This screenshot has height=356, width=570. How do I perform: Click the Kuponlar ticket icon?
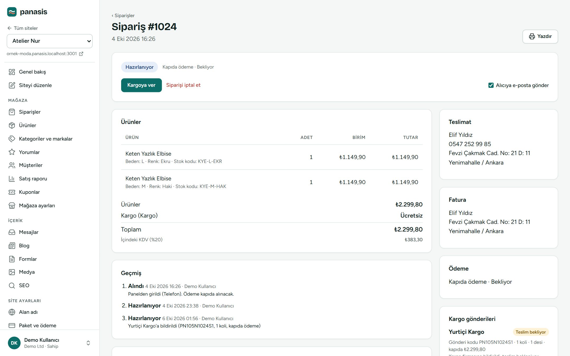[x=12, y=192]
